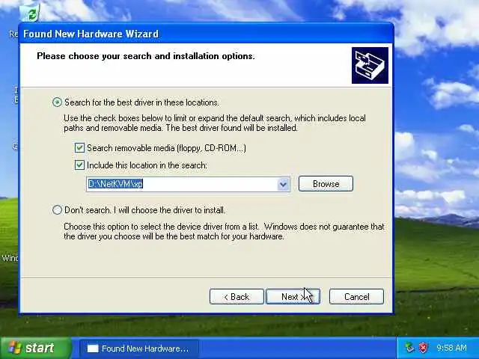
Task: Click the 9:58 AM system clock
Action: pyautogui.click(x=451, y=348)
